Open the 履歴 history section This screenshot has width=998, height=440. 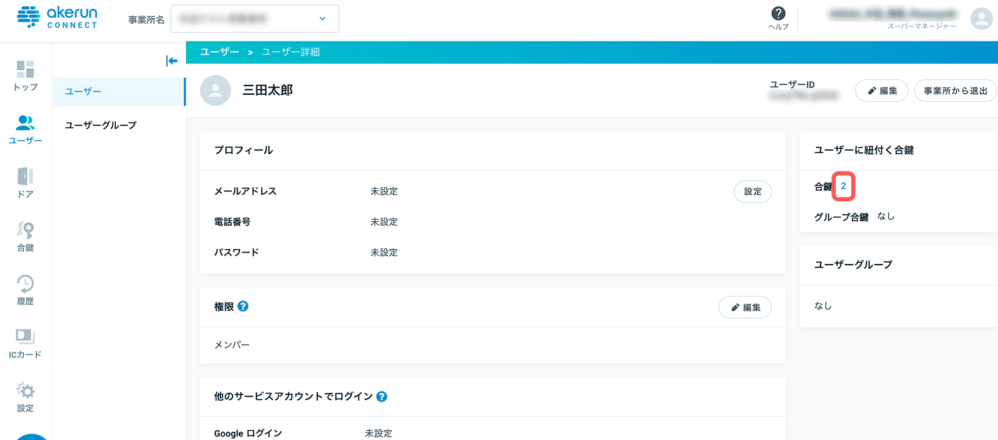coord(25,290)
